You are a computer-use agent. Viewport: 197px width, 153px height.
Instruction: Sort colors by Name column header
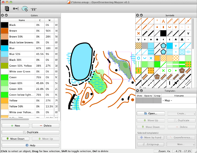[22, 20]
